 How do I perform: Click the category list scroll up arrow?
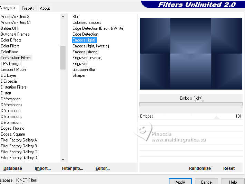click(x=63, y=17)
